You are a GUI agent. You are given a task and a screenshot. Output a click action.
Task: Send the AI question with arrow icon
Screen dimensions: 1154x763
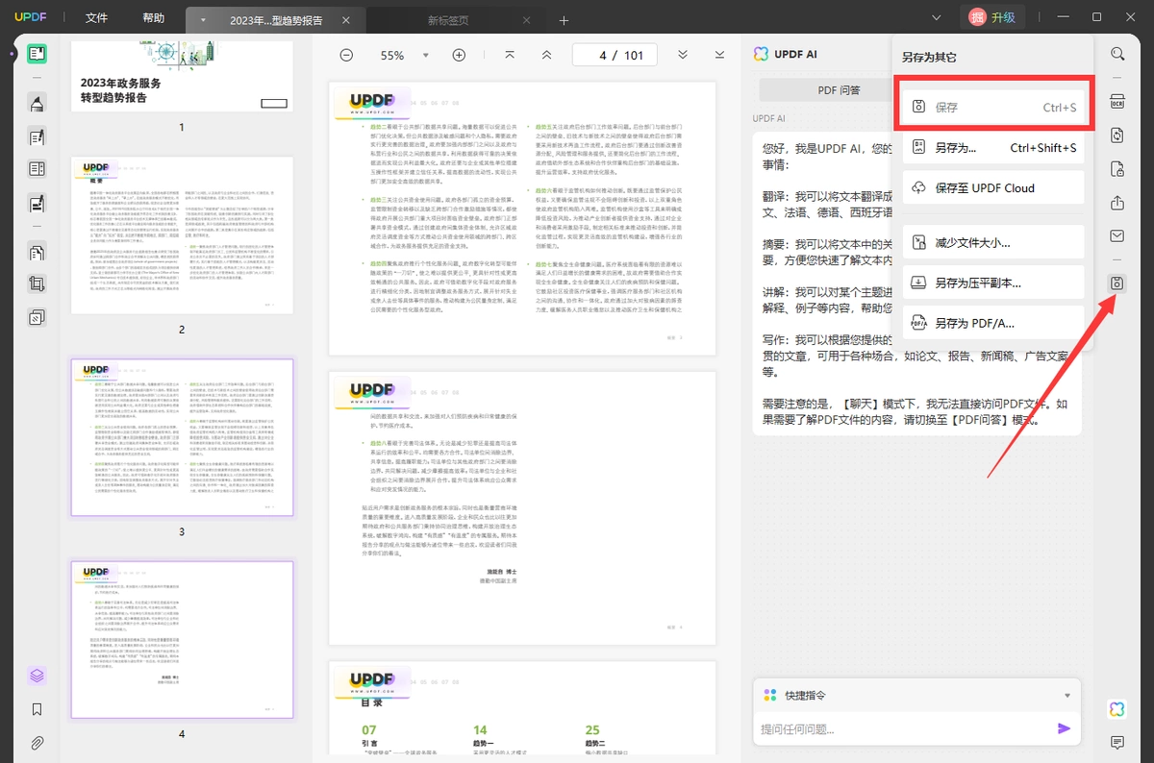point(1064,728)
